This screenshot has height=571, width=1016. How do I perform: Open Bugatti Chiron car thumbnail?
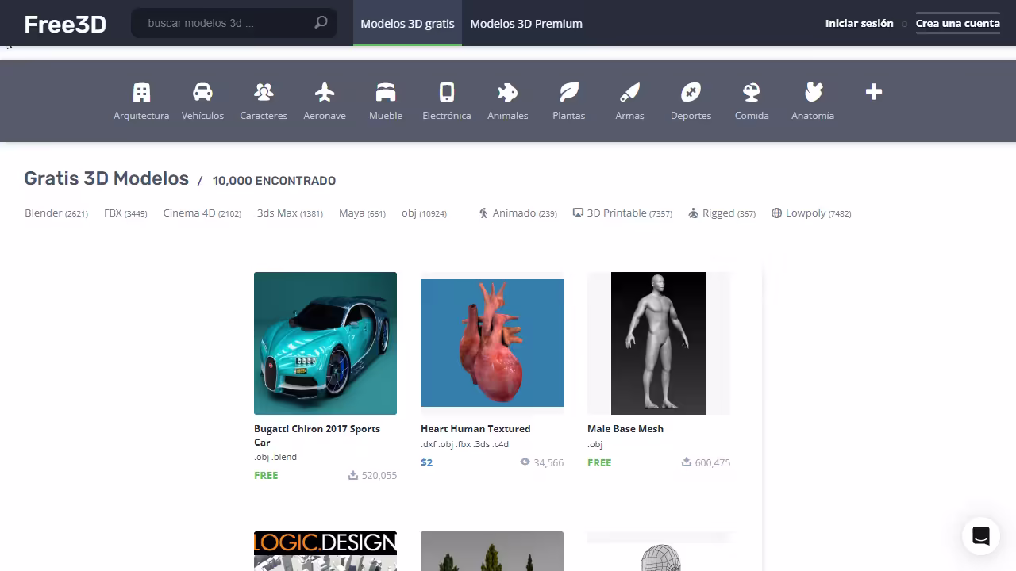[x=325, y=343]
